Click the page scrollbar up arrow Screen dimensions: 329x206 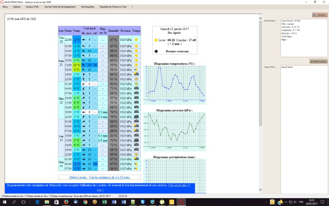click(260, 18)
